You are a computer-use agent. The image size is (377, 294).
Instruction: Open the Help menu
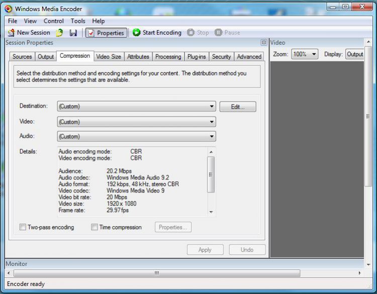(x=99, y=21)
